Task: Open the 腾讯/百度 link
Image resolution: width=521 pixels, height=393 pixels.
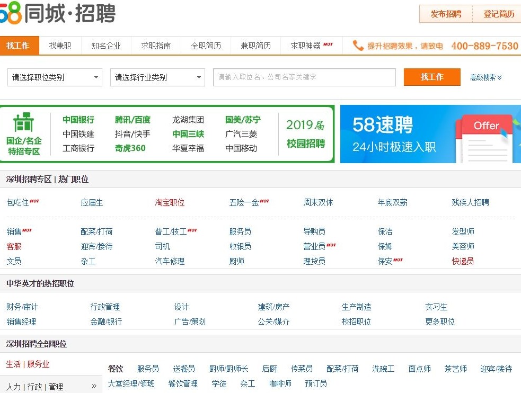Action: (x=133, y=120)
